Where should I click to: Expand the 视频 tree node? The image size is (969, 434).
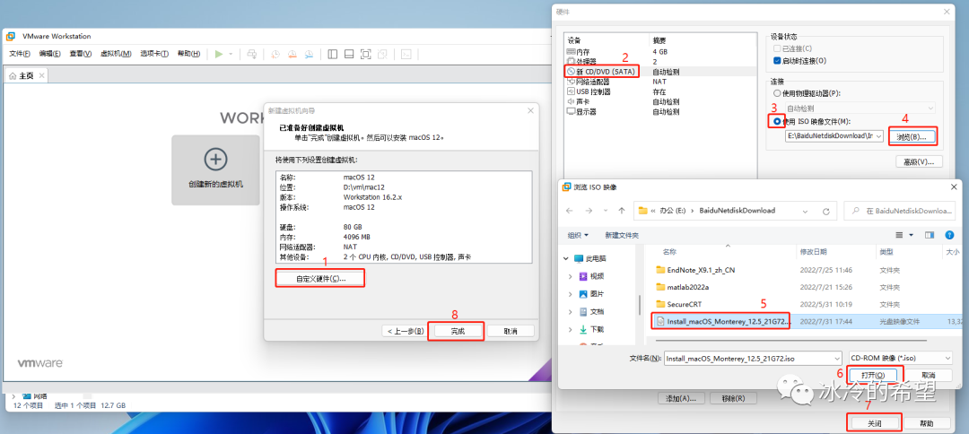[570, 276]
